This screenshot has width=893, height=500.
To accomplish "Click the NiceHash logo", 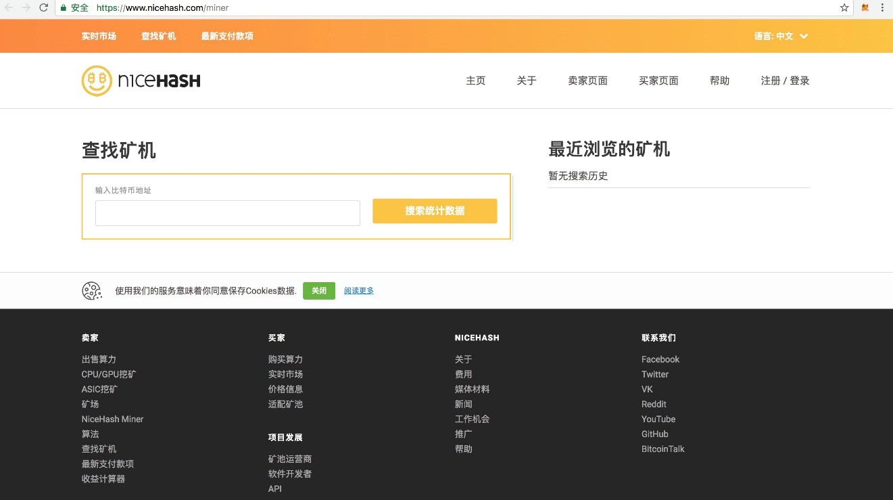I will pyautogui.click(x=141, y=81).
